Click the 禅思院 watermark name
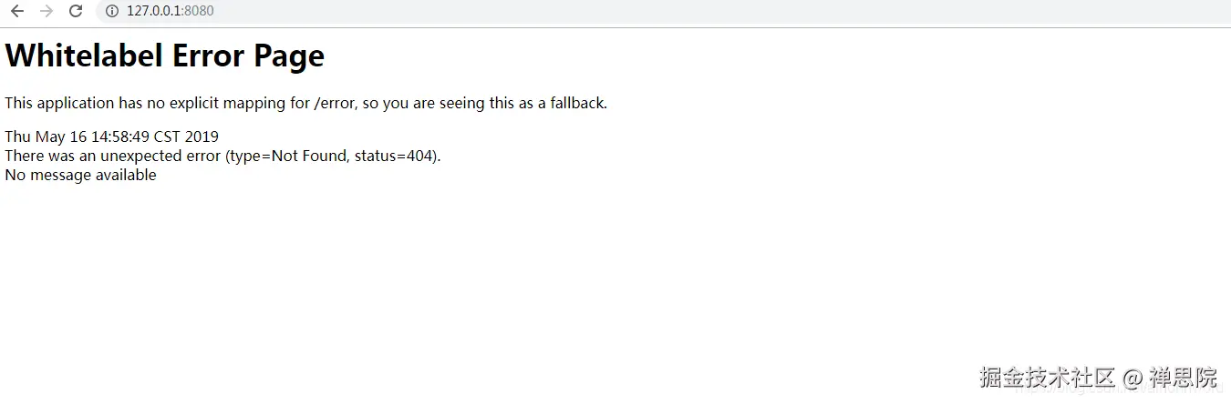The image size is (1231, 404). click(1183, 378)
